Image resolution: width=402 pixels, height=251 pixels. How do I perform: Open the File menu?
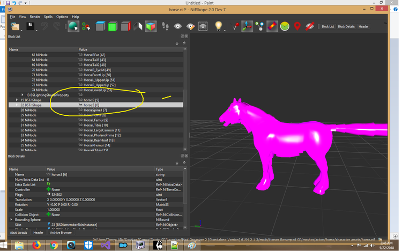[12, 17]
